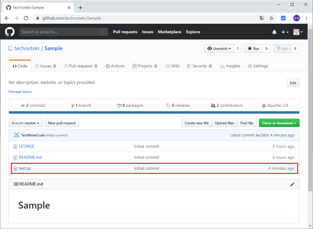Image resolution: width=313 pixels, height=229 pixels.
Task: Open your profile via the avatar icon
Action: point(296,32)
